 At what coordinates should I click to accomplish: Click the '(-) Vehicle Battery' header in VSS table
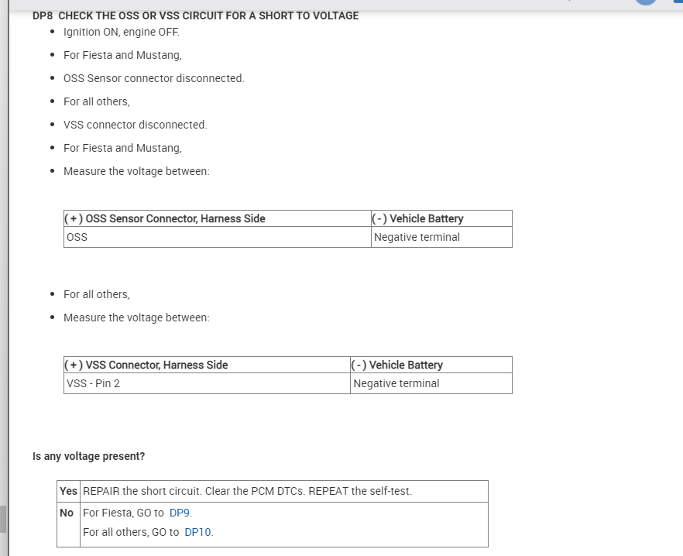(397, 365)
